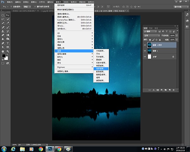Click the fx layer style icon
190x152 pixels.
[x=154, y=90]
